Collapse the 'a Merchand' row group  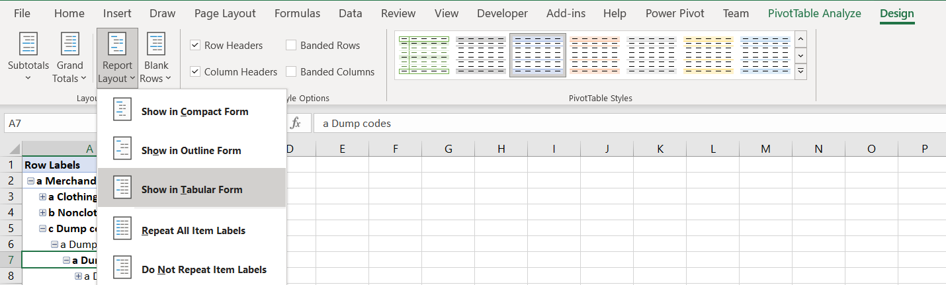pos(30,181)
